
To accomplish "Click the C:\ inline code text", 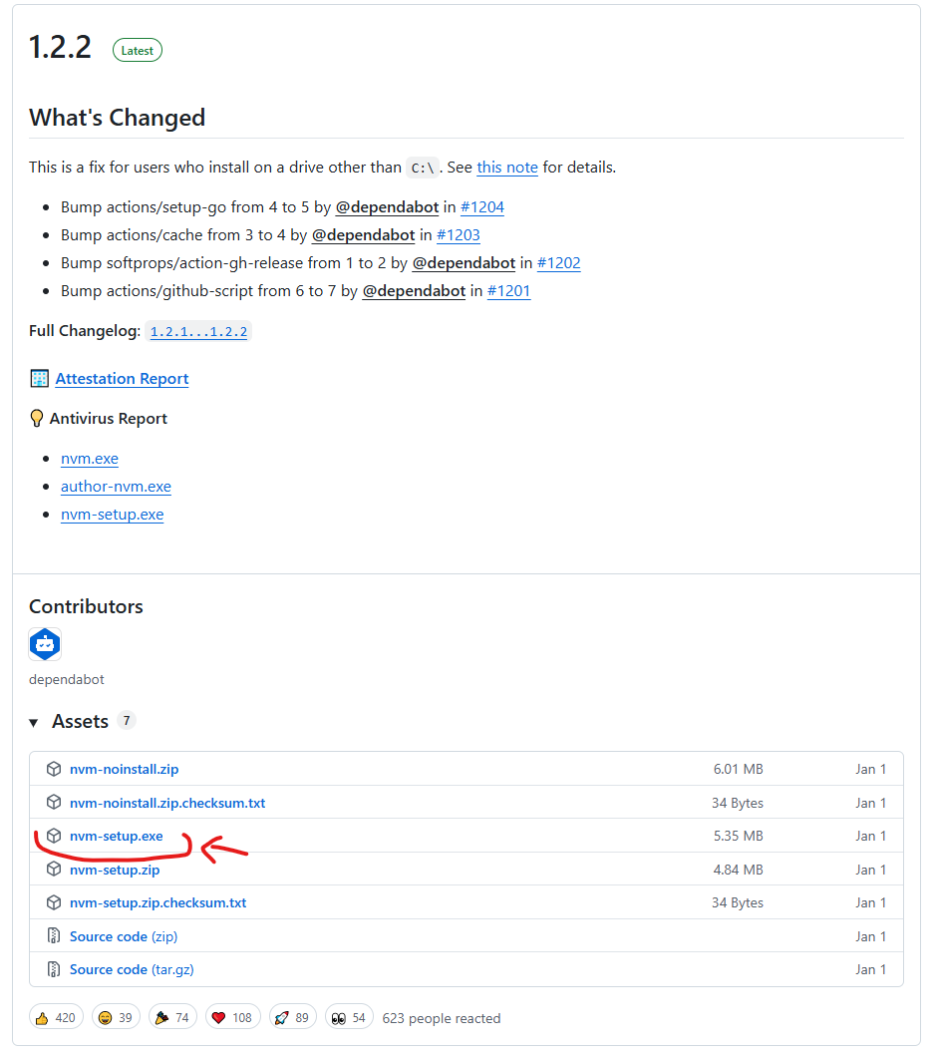I will tap(423, 168).
